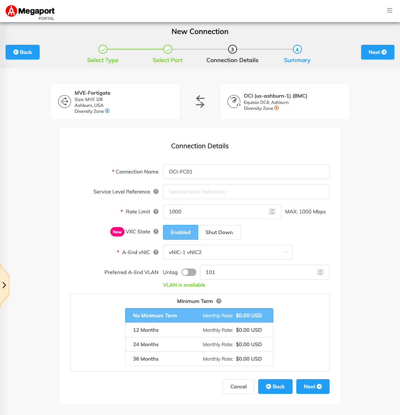The height and width of the screenshot is (415, 400).
Task: Click the VLAN stepper arrows
Action: click(x=320, y=272)
